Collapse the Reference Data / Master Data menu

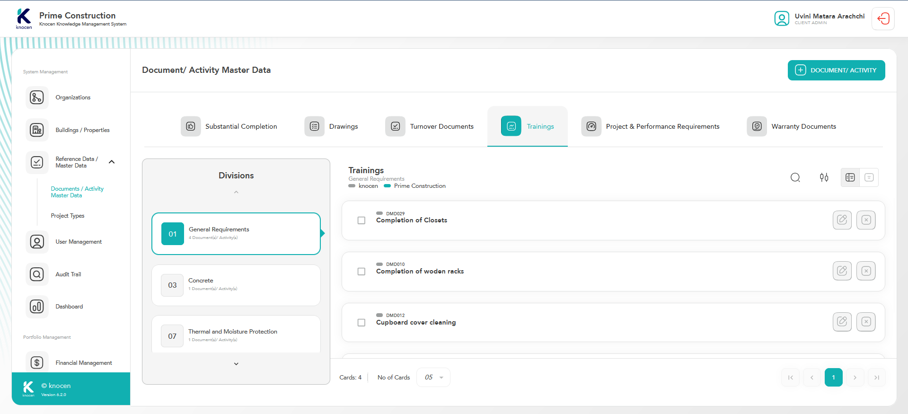[x=112, y=162]
